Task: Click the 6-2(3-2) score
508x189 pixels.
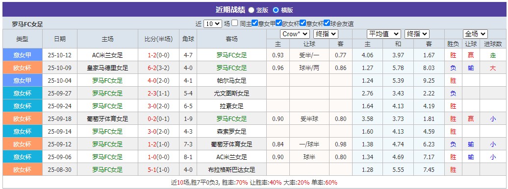Action: tap(159, 68)
